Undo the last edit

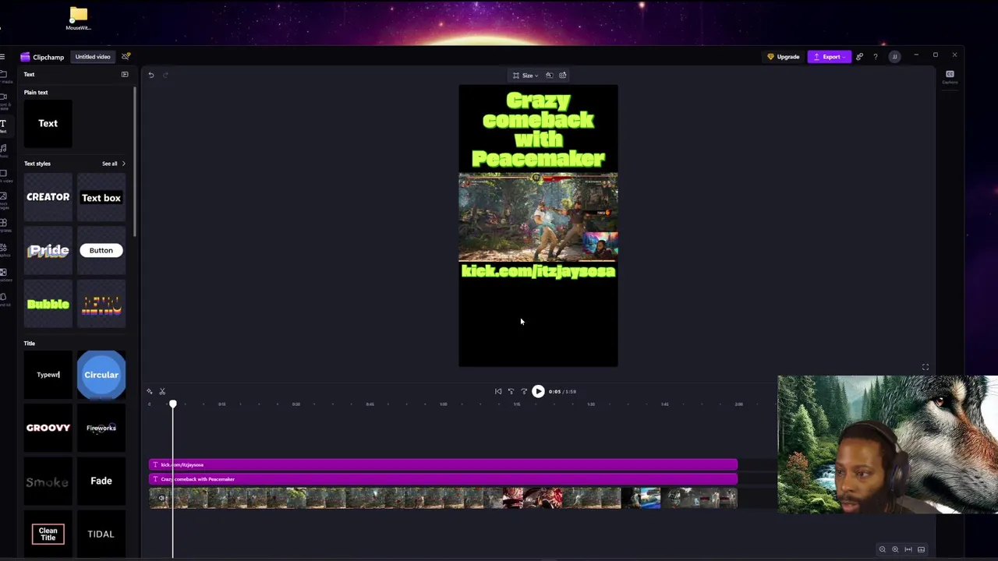tap(151, 75)
